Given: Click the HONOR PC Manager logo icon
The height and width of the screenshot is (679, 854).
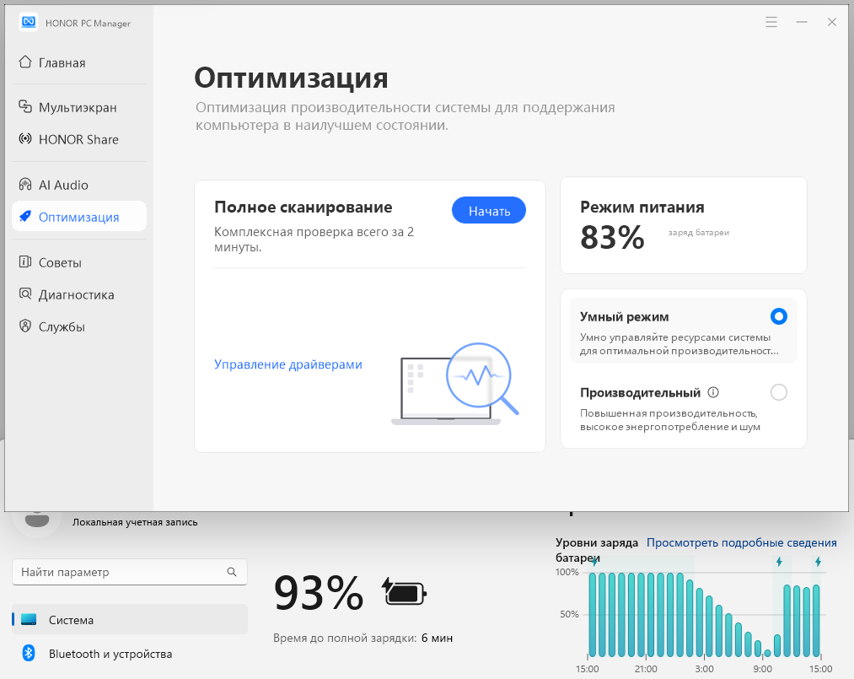Looking at the screenshot, I should [29, 22].
